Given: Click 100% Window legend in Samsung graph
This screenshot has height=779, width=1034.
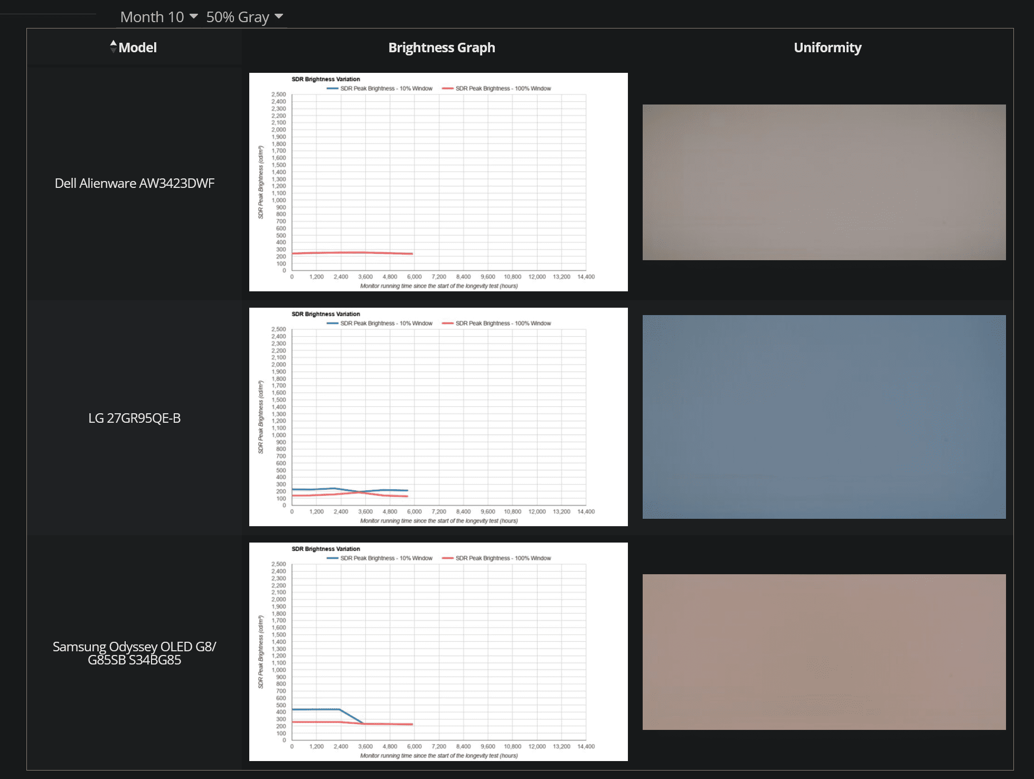Looking at the screenshot, I should (496, 558).
